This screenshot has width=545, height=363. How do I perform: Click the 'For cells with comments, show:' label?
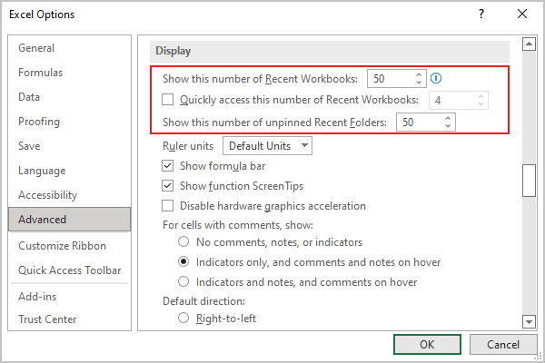[238, 225]
